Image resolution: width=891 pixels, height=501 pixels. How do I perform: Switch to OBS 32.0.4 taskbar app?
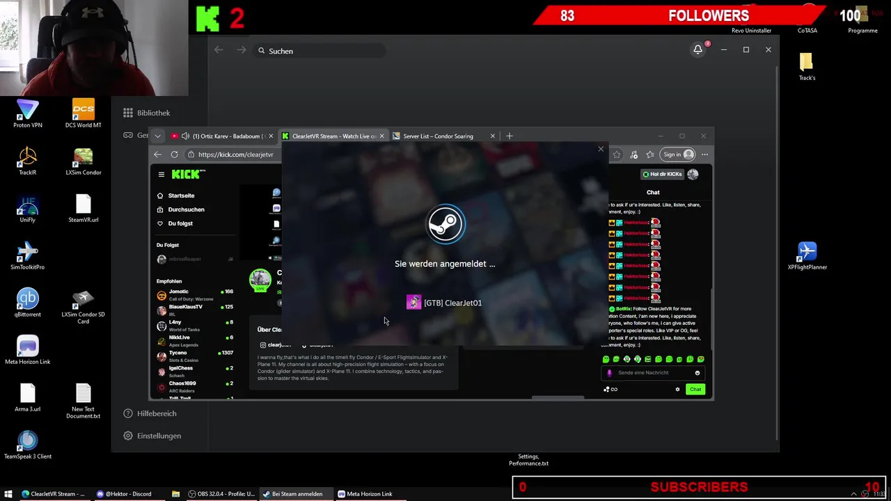click(221, 494)
